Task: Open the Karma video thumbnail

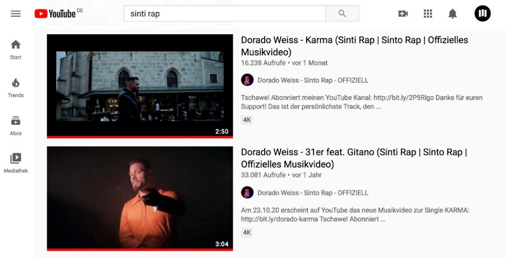Action: [140, 86]
